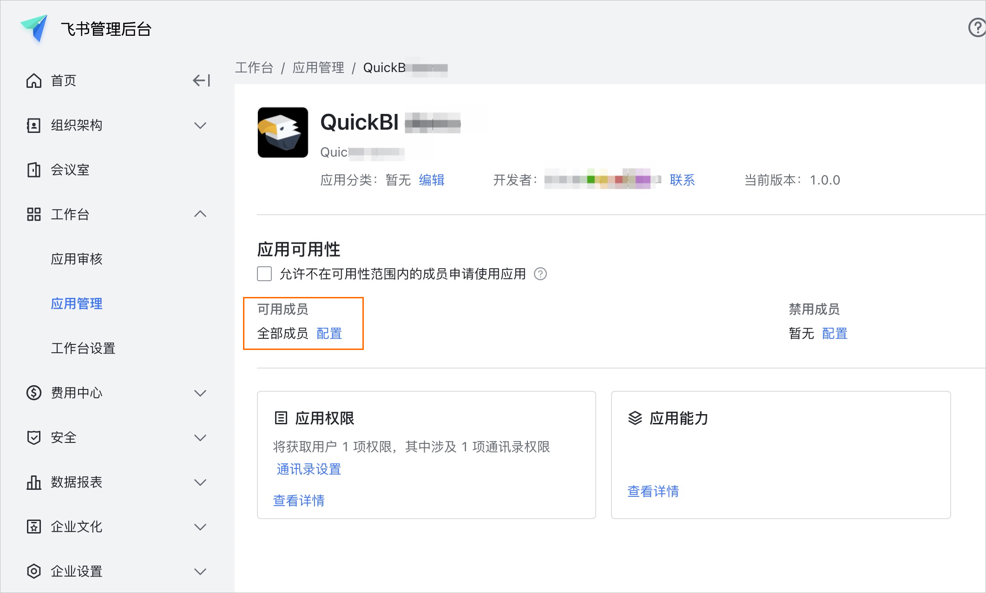Expand the 组织架构 menu chevron
Image resolution: width=986 pixels, height=593 pixels.
click(x=200, y=125)
